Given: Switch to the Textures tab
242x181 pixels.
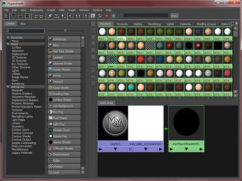Looking at the screenshot, I should (x=122, y=24).
